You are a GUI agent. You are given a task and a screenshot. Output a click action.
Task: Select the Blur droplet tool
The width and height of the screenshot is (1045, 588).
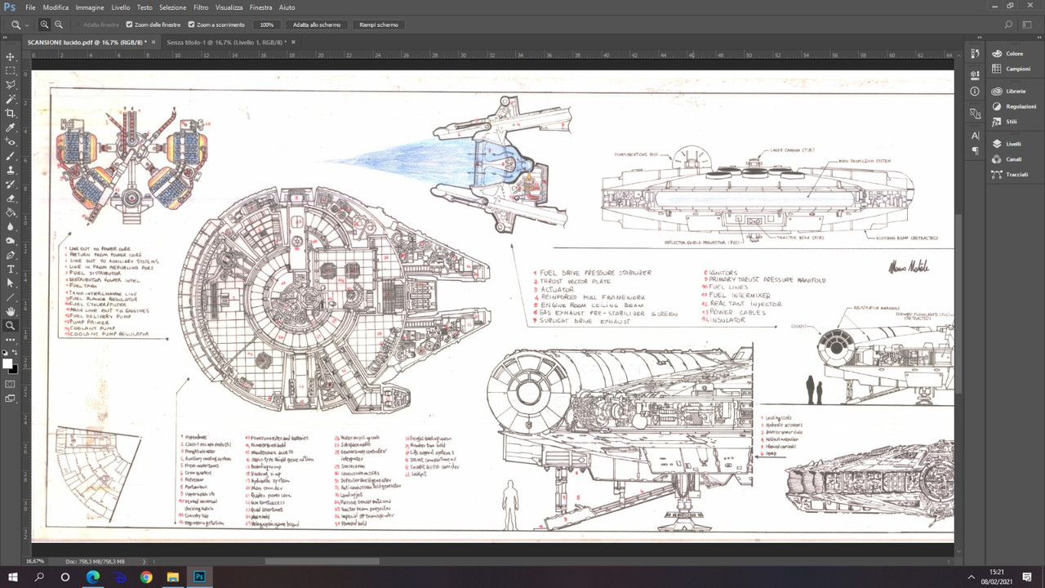[x=11, y=226]
